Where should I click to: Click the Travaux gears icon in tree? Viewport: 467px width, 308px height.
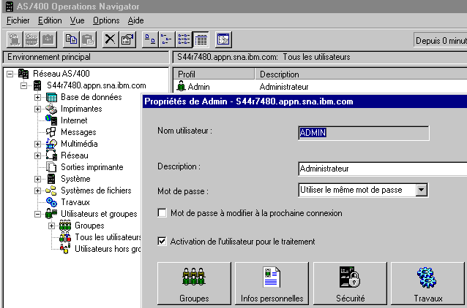coord(51,202)
